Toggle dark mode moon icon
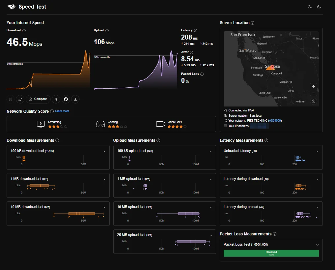 [319, 7]
